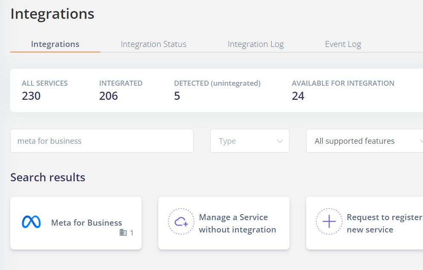The image size is (423, 270).
Task: Go to the Event Log tab
Action: coord(343,44)
